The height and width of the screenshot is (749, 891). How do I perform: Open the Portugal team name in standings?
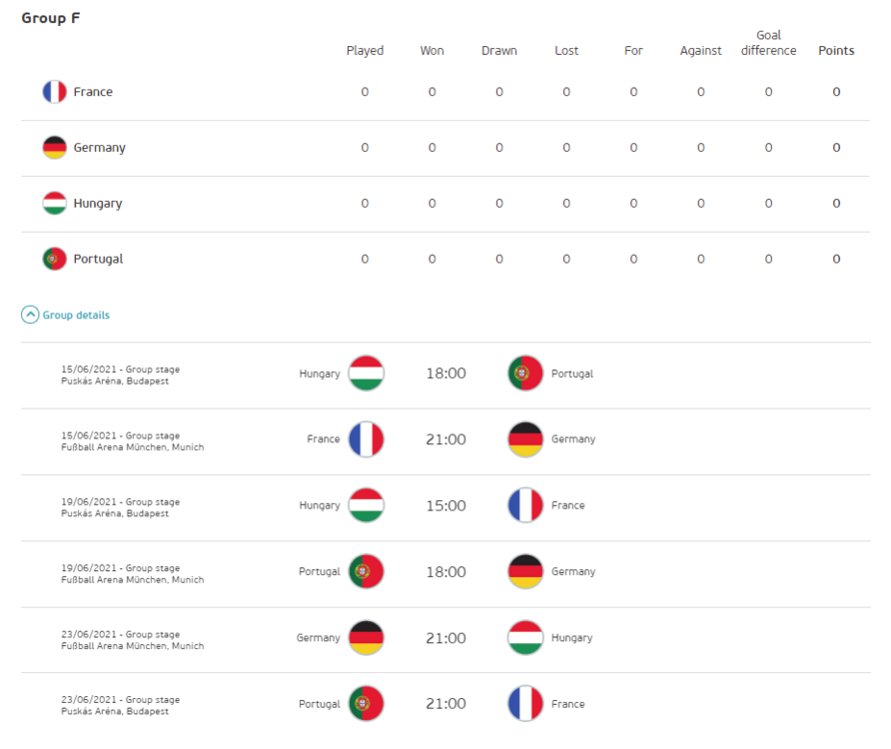point(98,260)
